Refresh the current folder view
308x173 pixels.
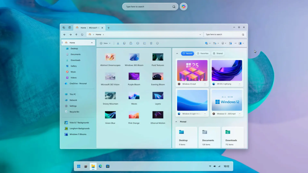(82, 34)
